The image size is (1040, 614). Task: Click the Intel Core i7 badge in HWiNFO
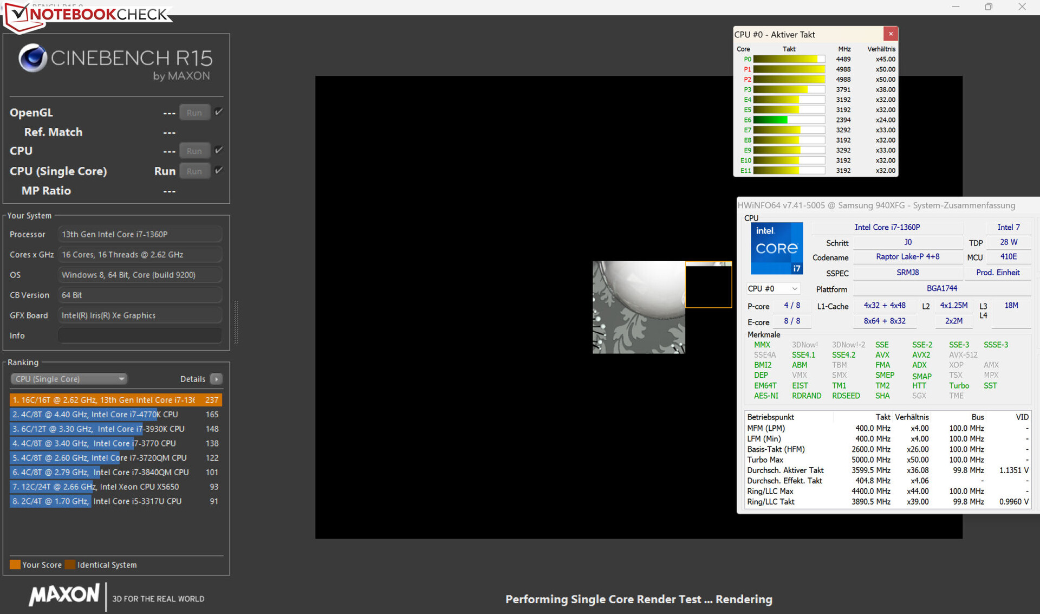(x=777, y=248)
